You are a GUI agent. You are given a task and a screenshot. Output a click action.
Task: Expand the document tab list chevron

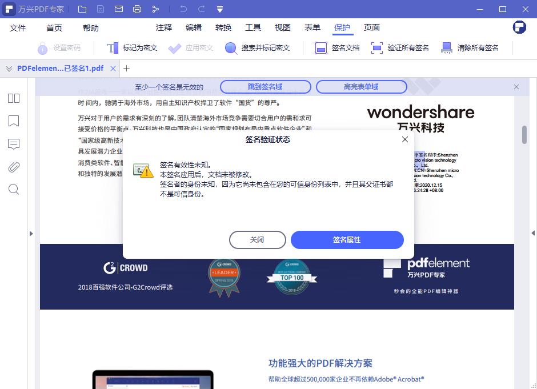9,69
